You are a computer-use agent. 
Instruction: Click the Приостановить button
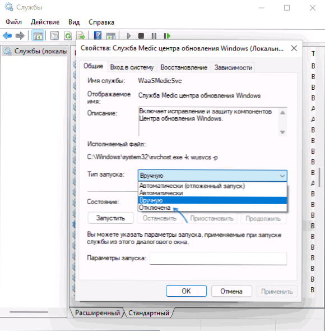[212, 218]
